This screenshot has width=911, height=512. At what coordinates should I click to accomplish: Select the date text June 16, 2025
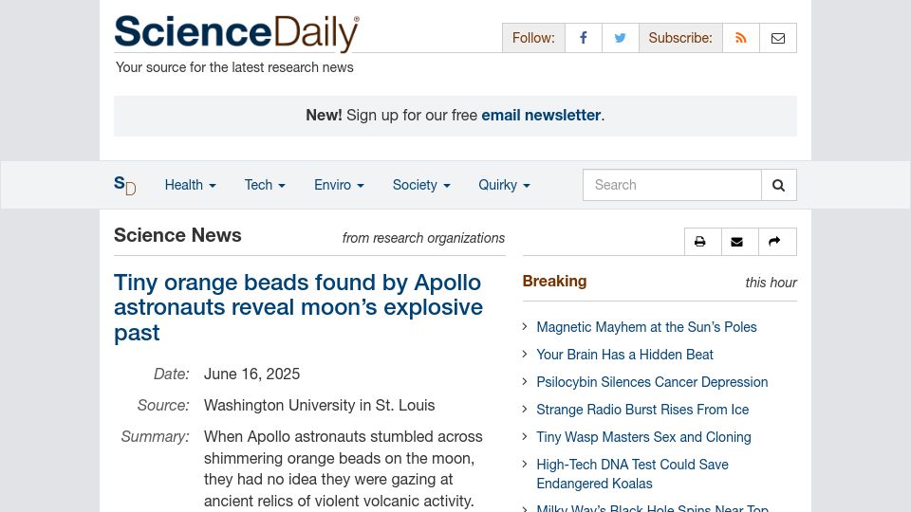pyautogui.click(x=251, y=374)
